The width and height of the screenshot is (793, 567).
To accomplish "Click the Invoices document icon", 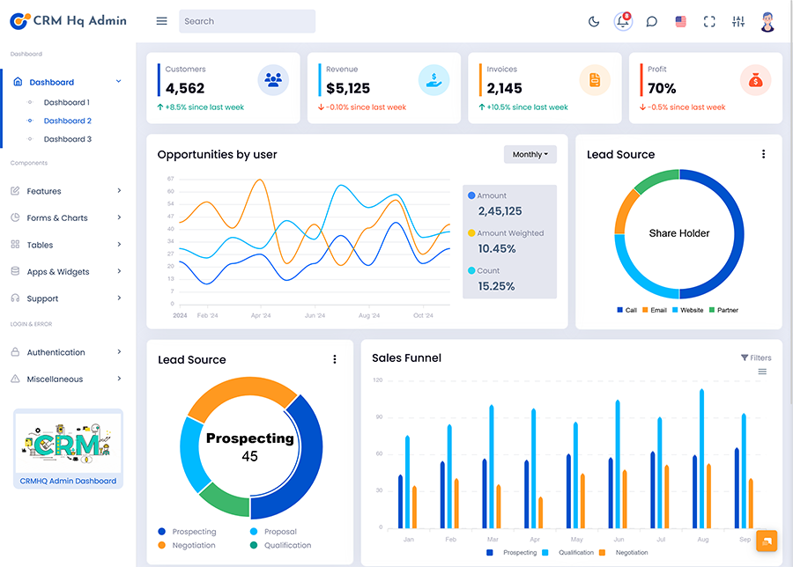I will pyautogui.click(x=594, y=80).
